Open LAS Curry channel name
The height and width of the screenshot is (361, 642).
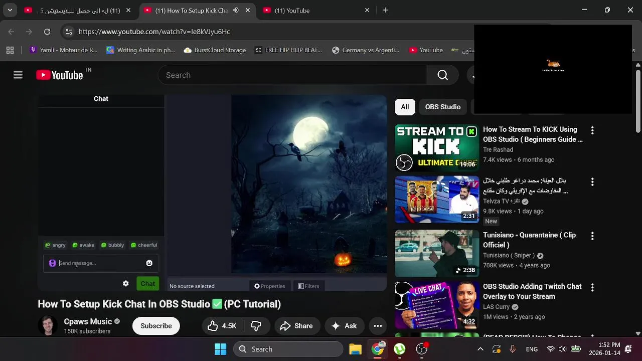[496, 307]
